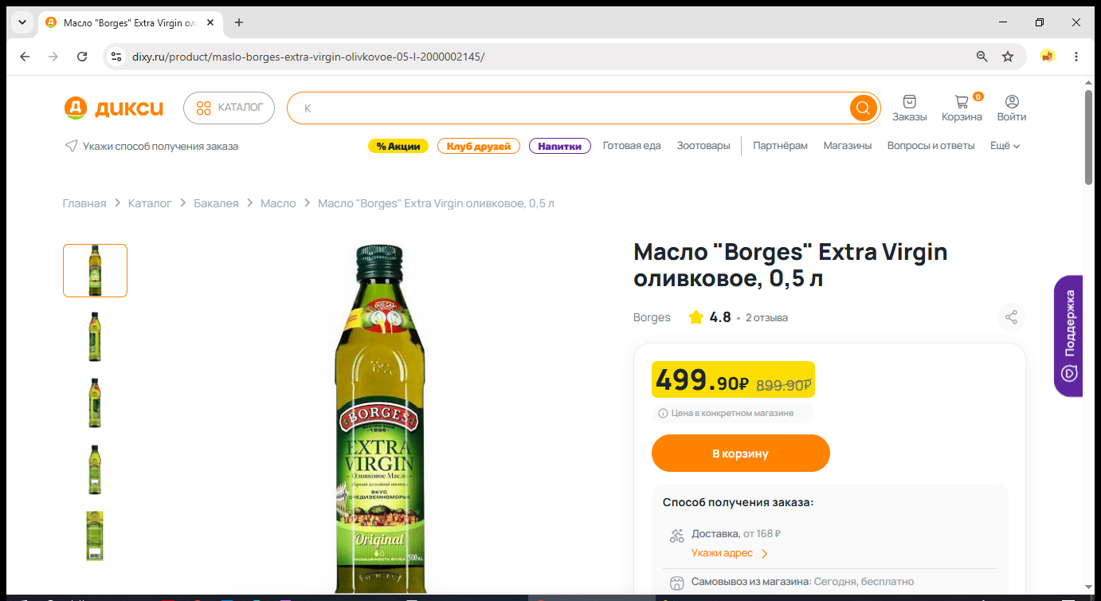
Task: Open the Напитки category tab
Action: 559,146
